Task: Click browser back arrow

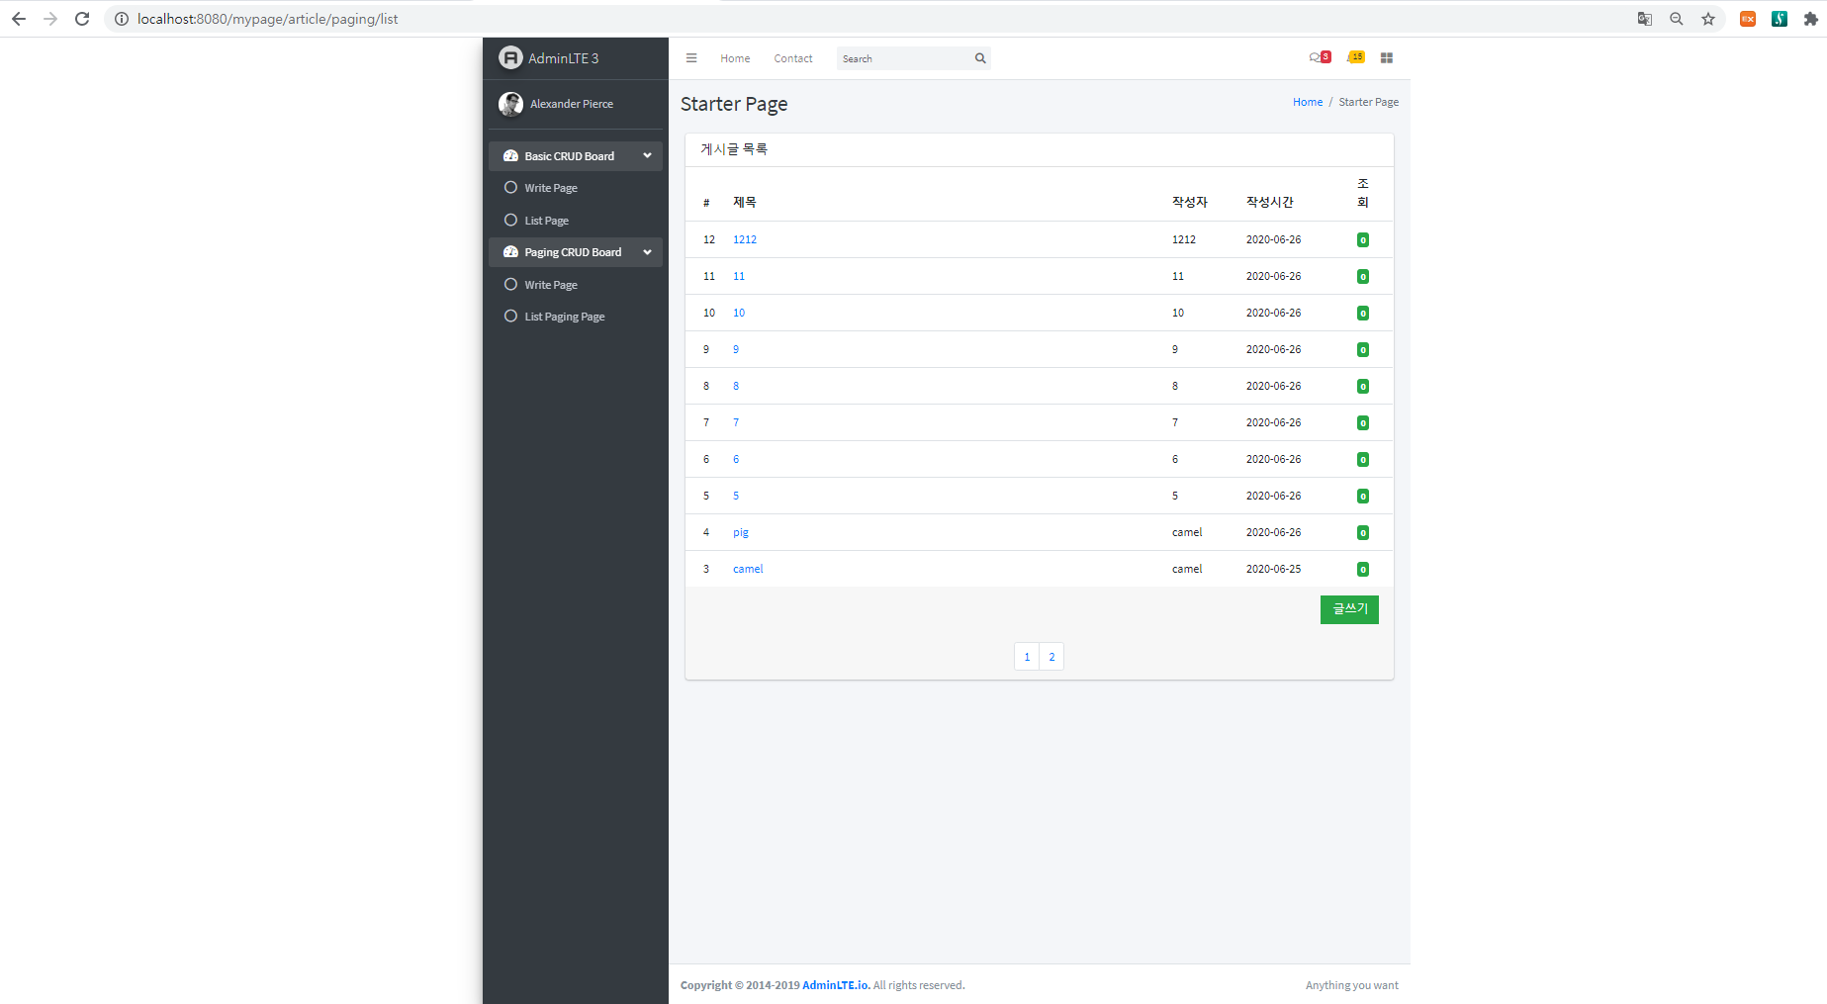Action: click(x=19, y=19)
